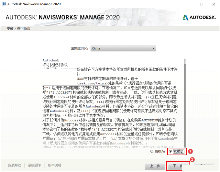Click the 下一步 button
This screenshot has height=172, width=220.
click(178, 166)
